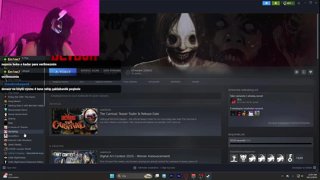Add DEVOUR to favorites heart icon
This screenshot has width=320, height=180.
(311, 72)
